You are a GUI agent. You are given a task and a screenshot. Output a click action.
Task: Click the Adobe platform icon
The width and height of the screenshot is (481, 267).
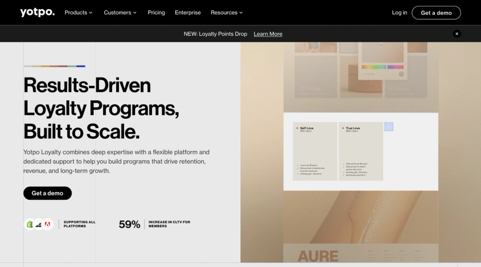coord(48,224)
